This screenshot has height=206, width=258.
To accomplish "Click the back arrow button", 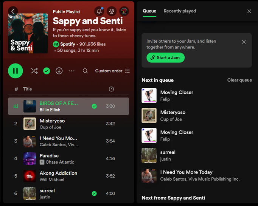I will tap(13, 11).
